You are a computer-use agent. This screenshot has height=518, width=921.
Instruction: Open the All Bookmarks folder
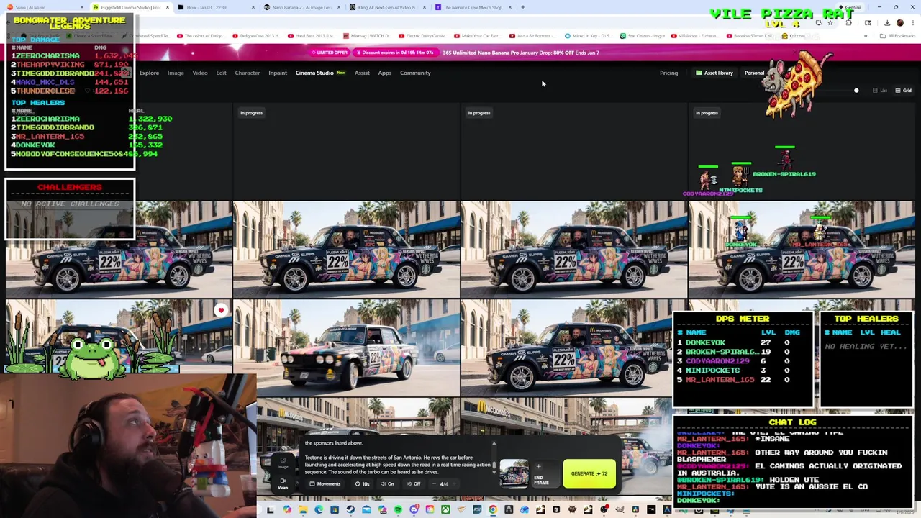(x=898, y=35)
